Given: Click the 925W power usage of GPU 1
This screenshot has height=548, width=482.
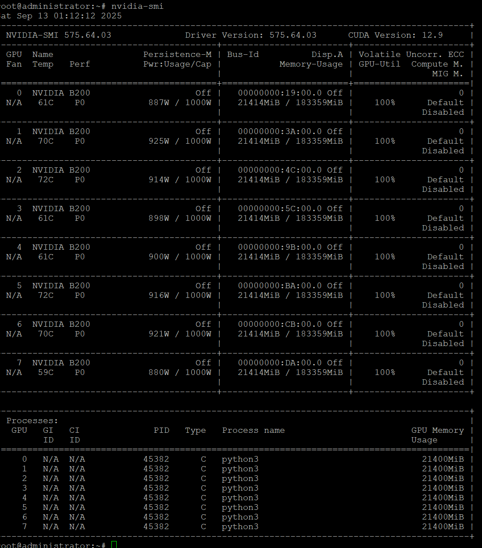Looking at the screenshot, I should click(159, 141).
